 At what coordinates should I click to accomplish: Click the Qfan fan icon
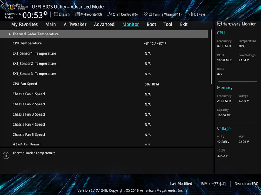point(109,14)
